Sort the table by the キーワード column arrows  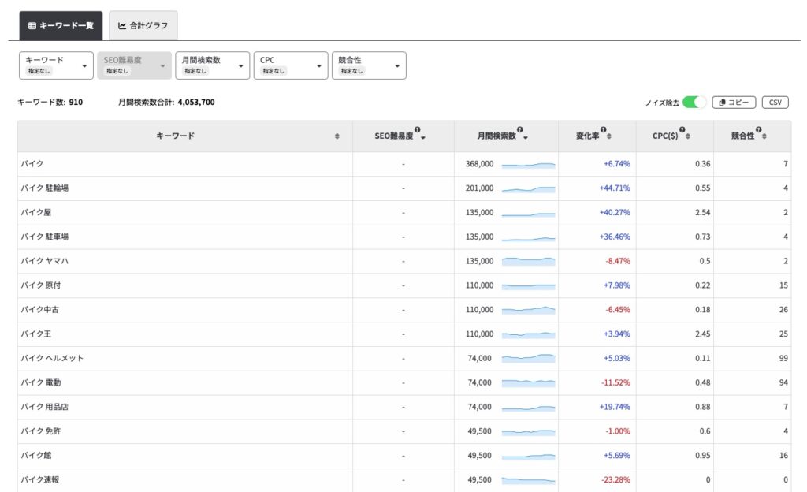337,136
